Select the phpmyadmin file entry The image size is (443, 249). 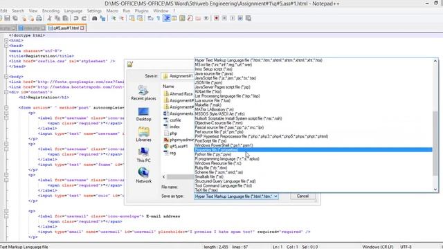pos(179,140)
